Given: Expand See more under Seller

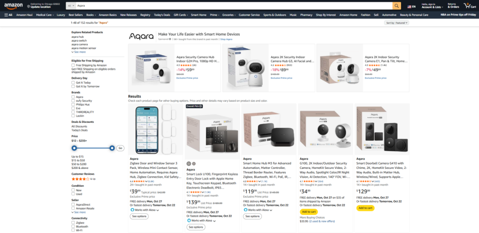Looking at the screenshot, I should point(79,212).
